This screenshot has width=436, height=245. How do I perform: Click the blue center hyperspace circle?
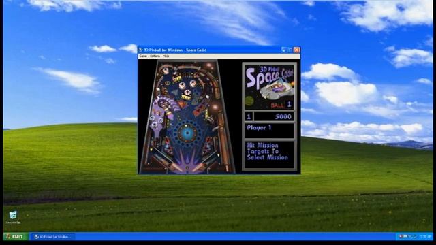point(187,133)
